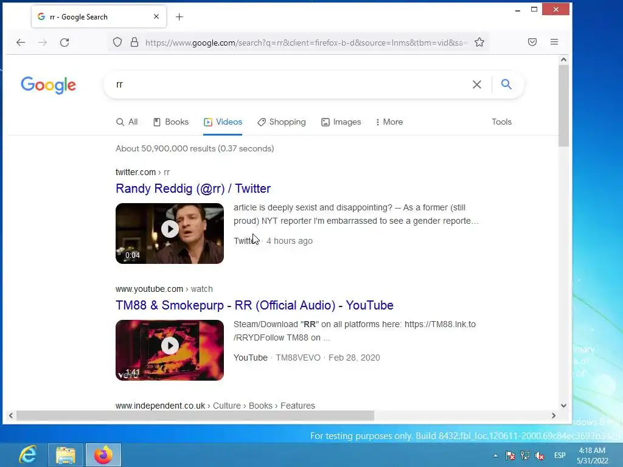Open 'Randy Reddig (@rr) / Twitter' link
623x467 pixels.
[x=193, y=189]
